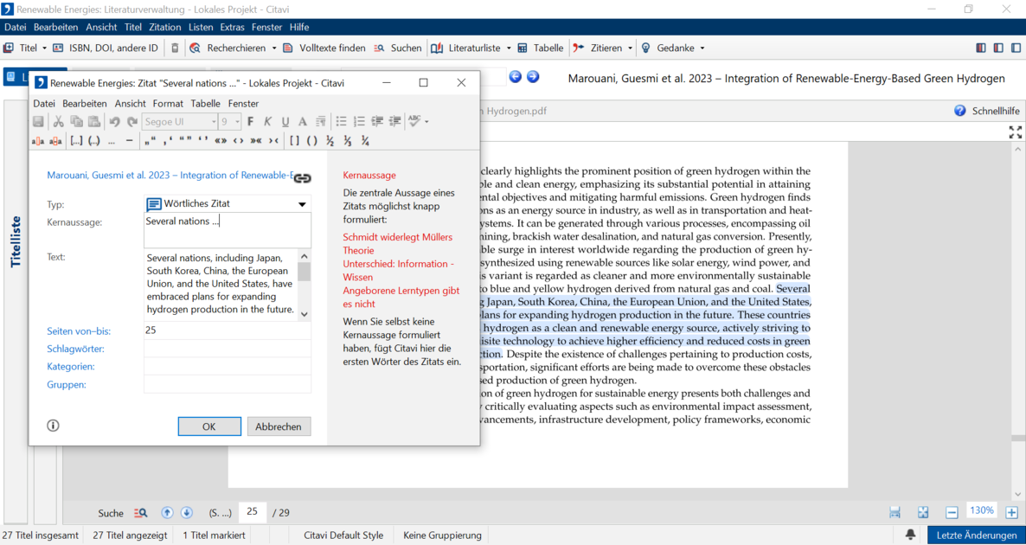1026x545 pixels.
Task: Click in the Seiten von–bis field
Action: coord(227,330)
